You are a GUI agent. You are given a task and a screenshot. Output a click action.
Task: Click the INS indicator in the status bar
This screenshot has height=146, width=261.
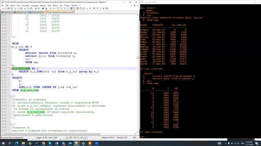135,137
